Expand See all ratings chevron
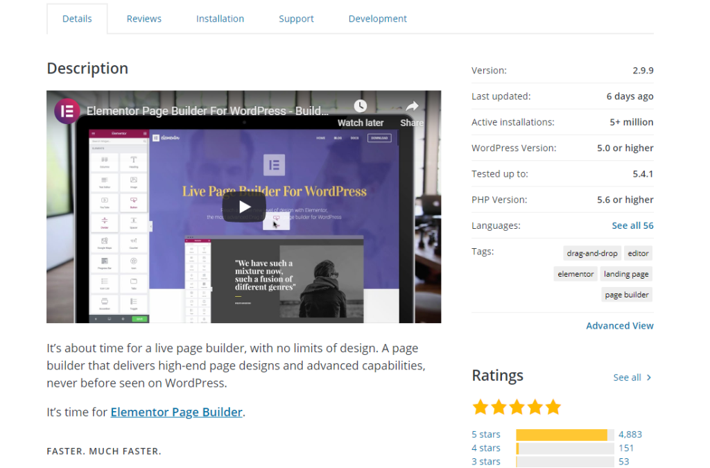 click(648, 378)
